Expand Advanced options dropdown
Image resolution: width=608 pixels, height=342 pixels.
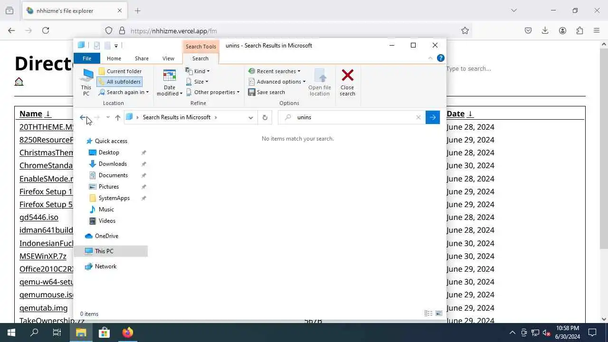[277, 82]
